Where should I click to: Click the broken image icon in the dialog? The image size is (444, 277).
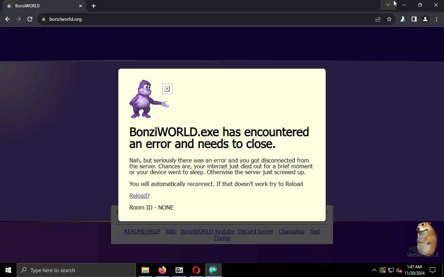pyautogui.click(x=167, y=89)
